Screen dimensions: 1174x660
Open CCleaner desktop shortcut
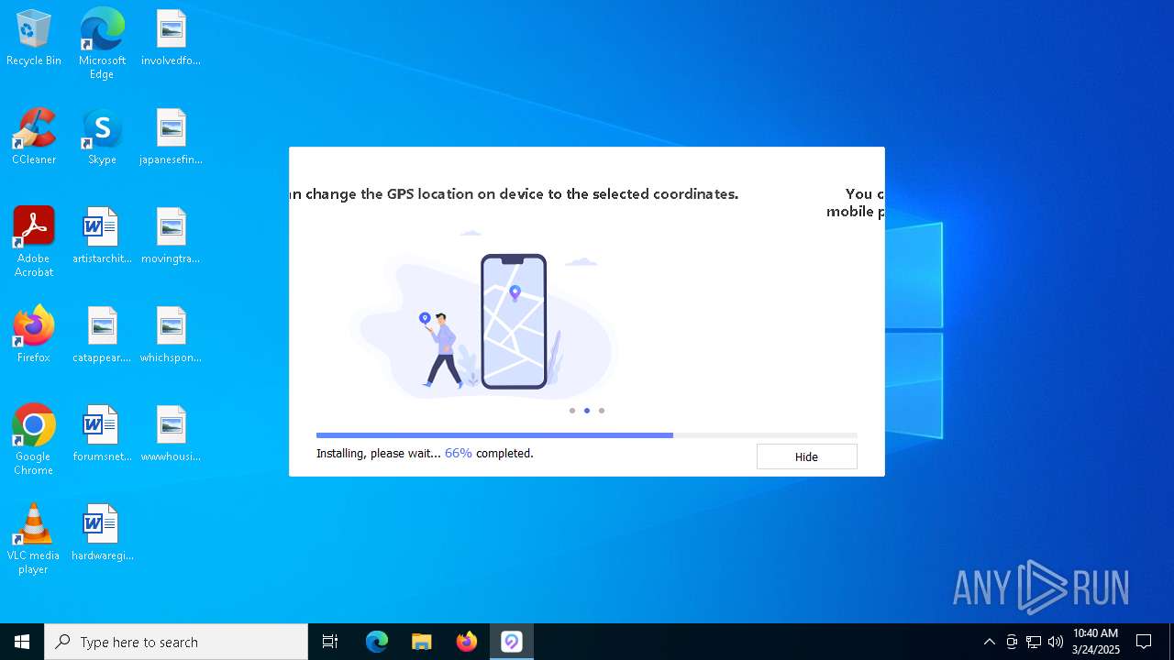[x=34, y=137]
